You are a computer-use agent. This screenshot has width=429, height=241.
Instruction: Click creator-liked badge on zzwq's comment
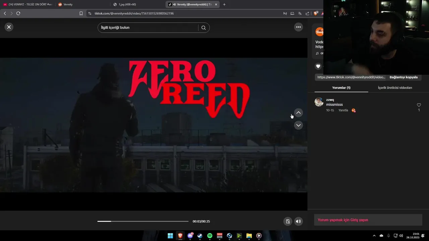click(353, 110)
